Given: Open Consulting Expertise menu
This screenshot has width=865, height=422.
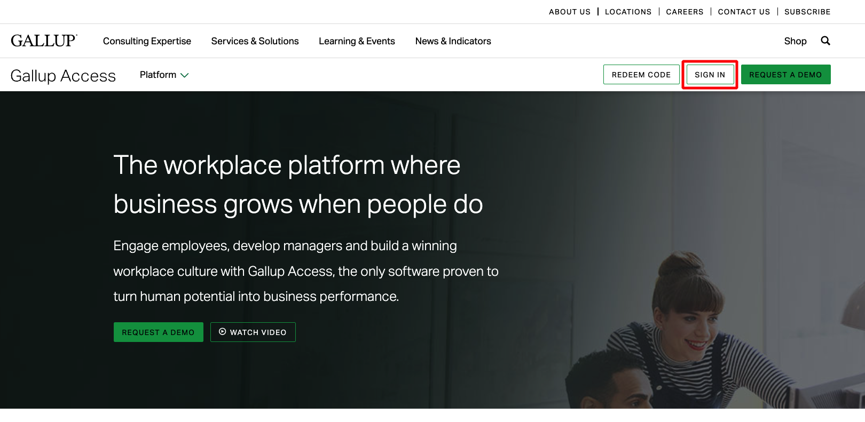Looking at the screenshot, I should coord(147,41).
